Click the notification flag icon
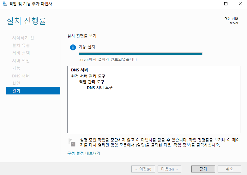 point(72,142)
